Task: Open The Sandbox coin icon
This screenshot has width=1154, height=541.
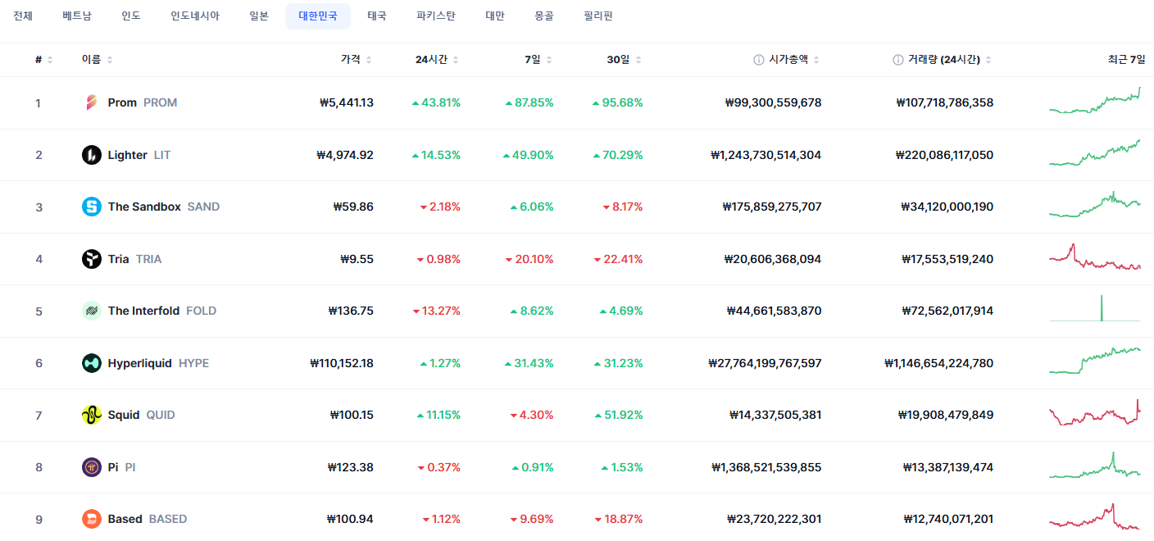Action: tap(91, 207)
